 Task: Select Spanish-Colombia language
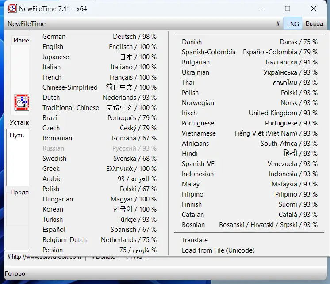(x=249, y=52)
